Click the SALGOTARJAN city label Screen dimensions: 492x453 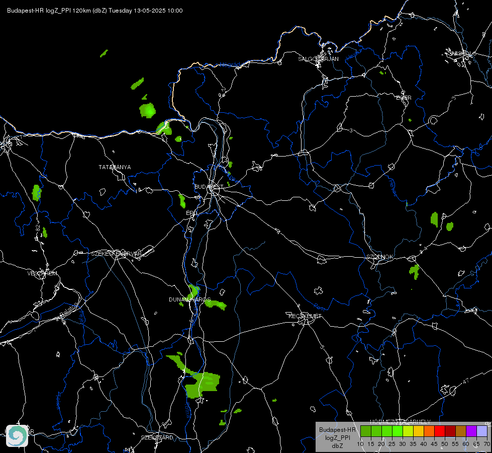point(318,59)
